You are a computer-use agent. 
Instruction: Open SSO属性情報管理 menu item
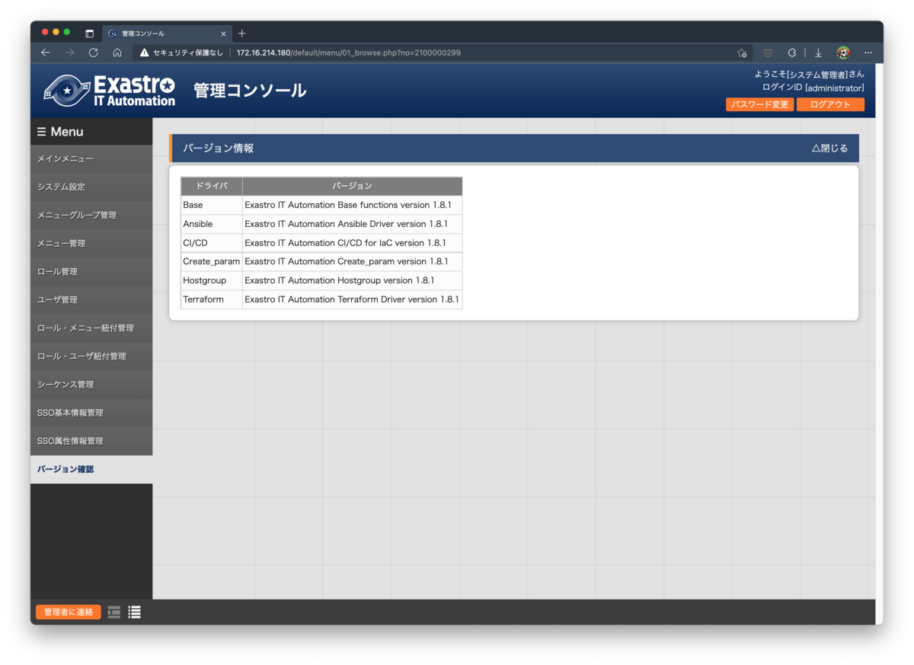91,441
